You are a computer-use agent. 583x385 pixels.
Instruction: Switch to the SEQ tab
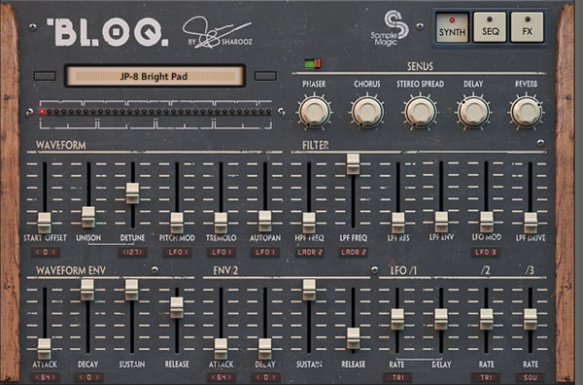pyautogui.click(x=490, y=27)
